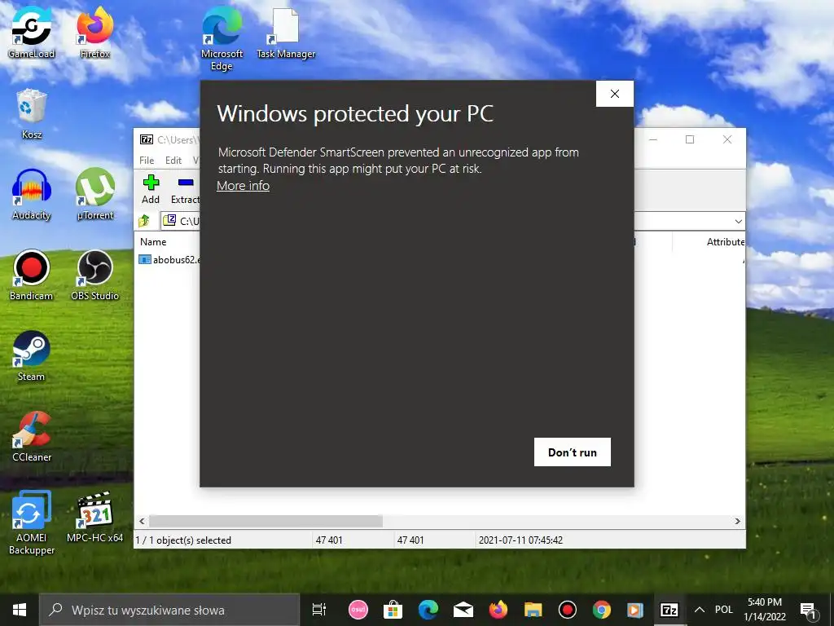The height and width of the screenshot is (626, 834).
Task: Open osu! from the taskbar
Action: 358,610
